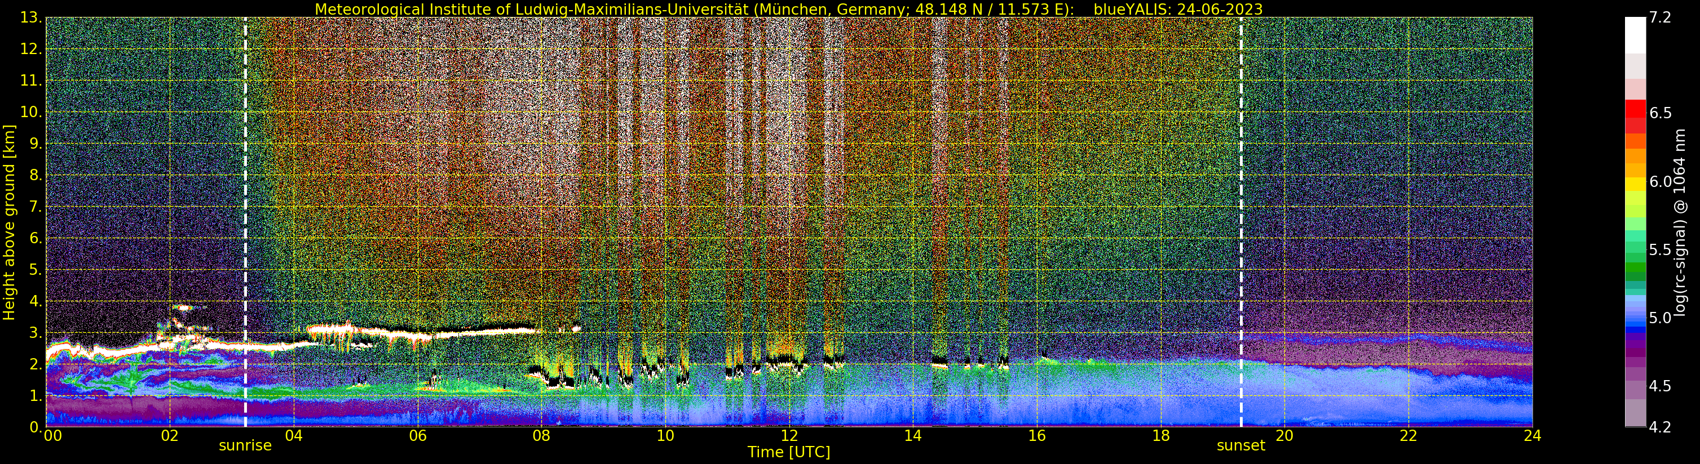Click the colorbar '7.2' value label

[1661, 18]
